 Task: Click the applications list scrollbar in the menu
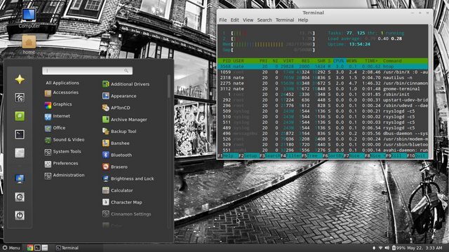pyautogui.click(x=168, y=87)
